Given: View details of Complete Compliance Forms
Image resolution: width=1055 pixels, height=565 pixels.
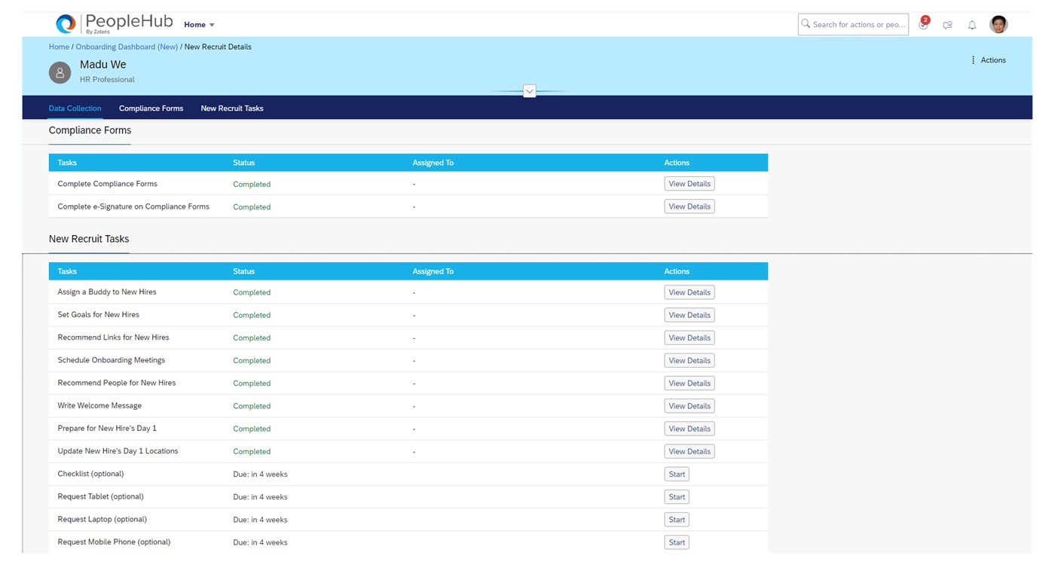Looking at the screenshot, I should point(689,183).
